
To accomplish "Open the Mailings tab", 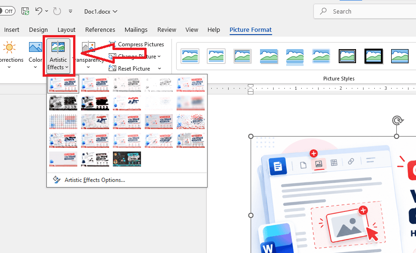I will click(x=136, y=29).
